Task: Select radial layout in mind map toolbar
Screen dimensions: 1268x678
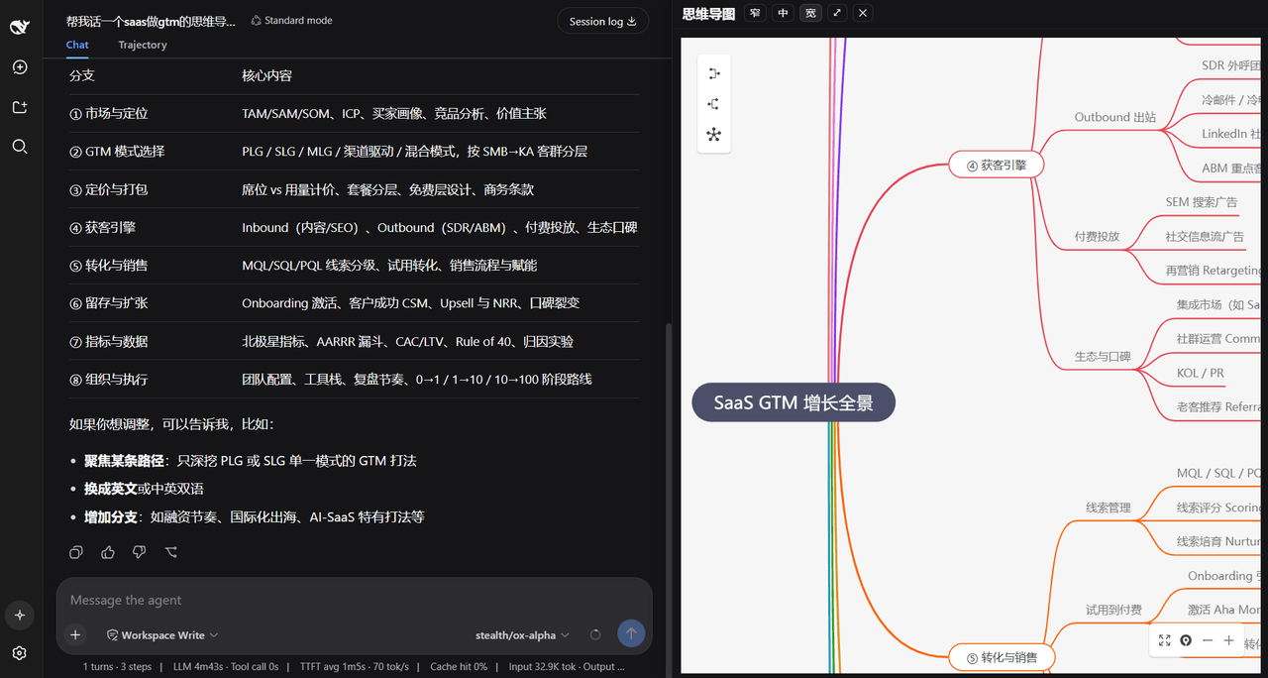Action: click(714, 135)
